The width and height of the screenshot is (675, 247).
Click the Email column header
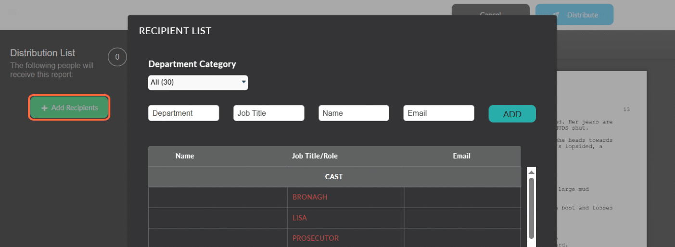pos(462,156)
